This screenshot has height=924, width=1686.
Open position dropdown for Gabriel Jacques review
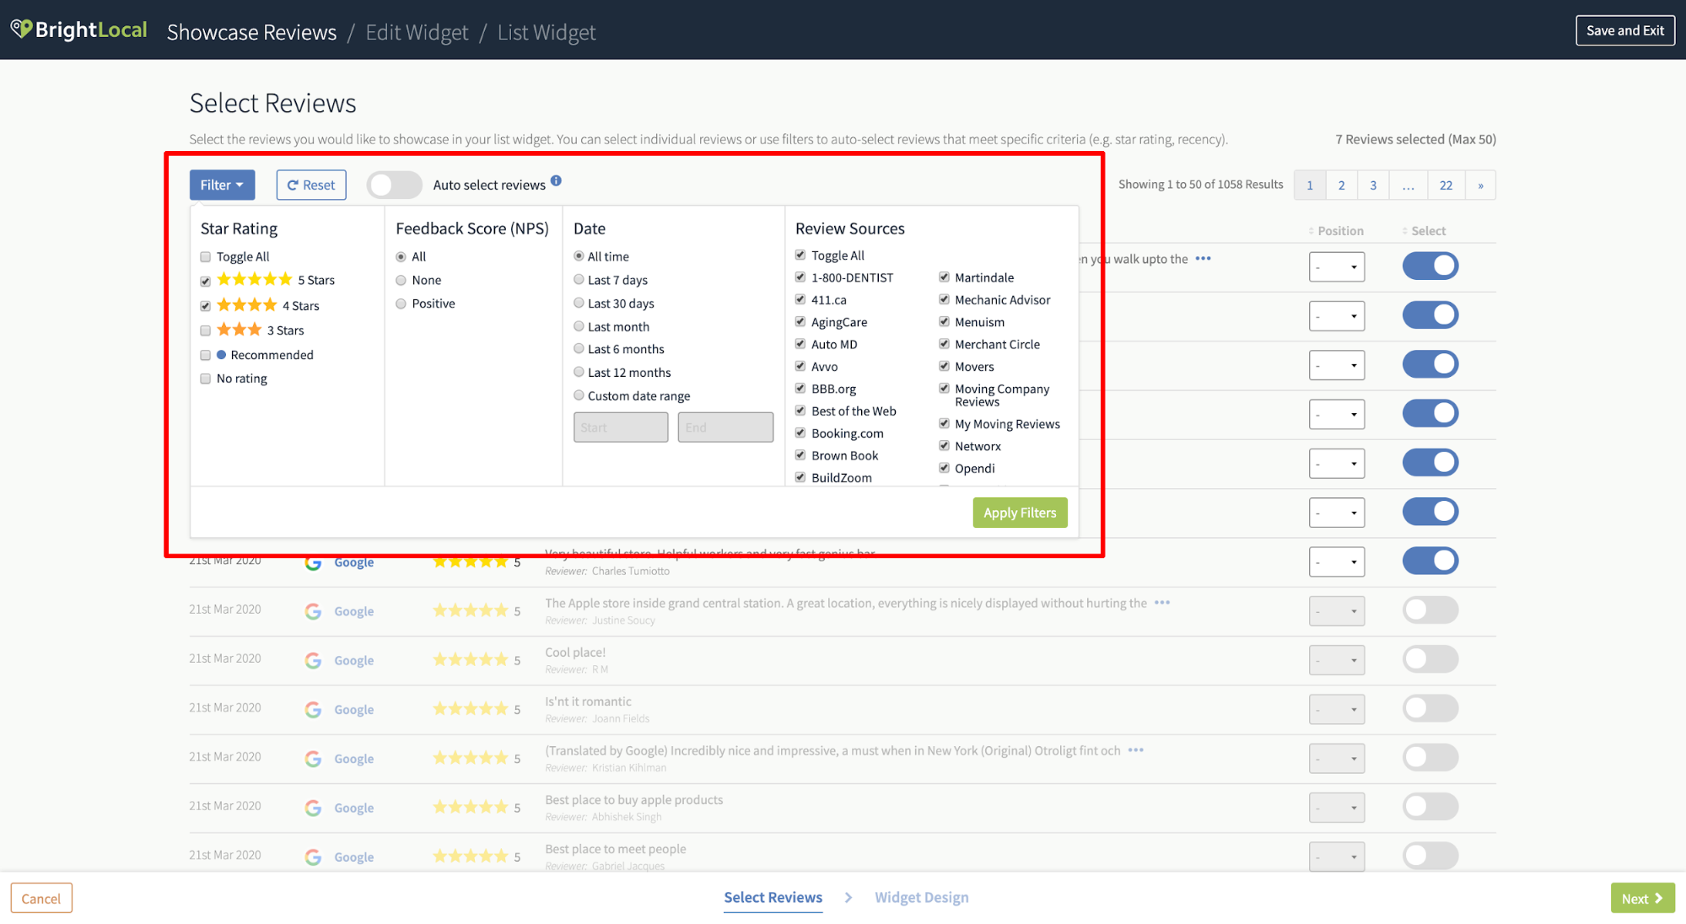1337,857
